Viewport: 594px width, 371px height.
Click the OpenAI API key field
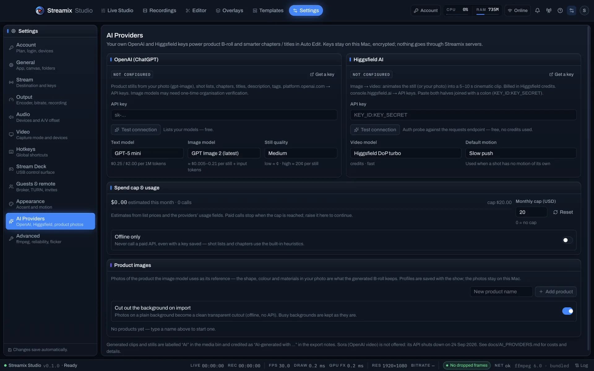(224, 115)
